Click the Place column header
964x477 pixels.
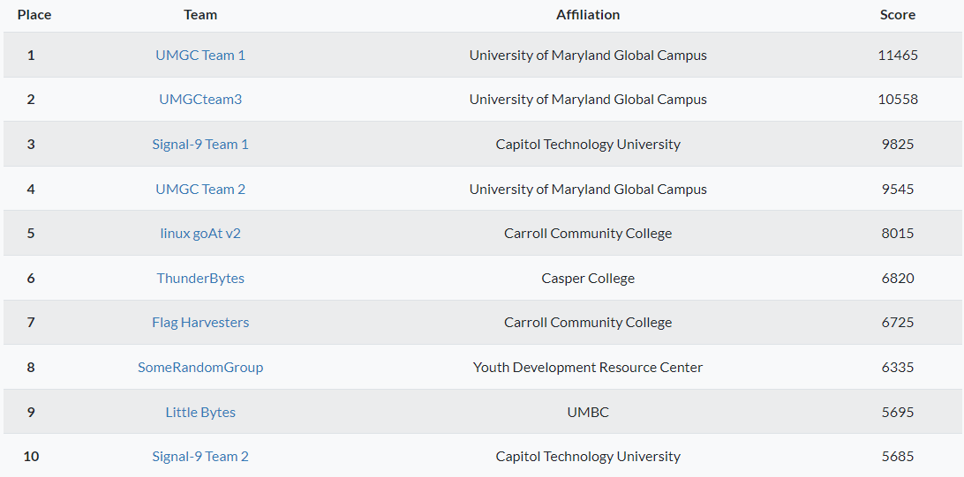[x=34, y=15]
